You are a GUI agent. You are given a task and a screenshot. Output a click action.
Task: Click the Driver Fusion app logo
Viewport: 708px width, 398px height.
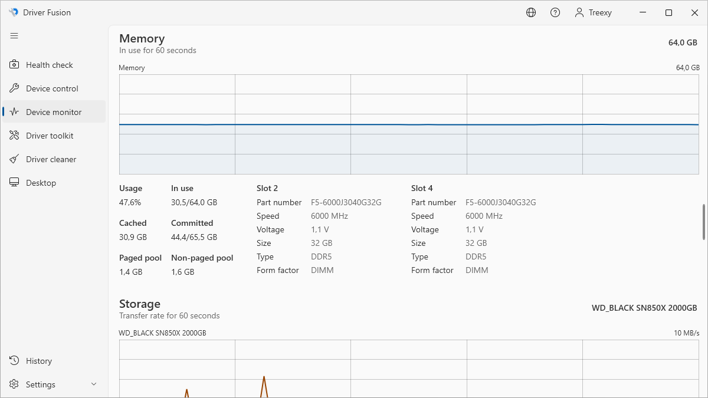(x=14, y=12)
